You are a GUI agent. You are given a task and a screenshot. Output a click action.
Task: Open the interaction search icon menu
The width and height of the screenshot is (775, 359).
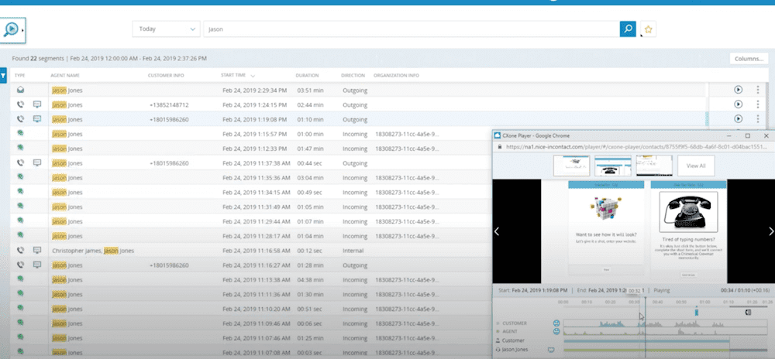coord(12,29)
